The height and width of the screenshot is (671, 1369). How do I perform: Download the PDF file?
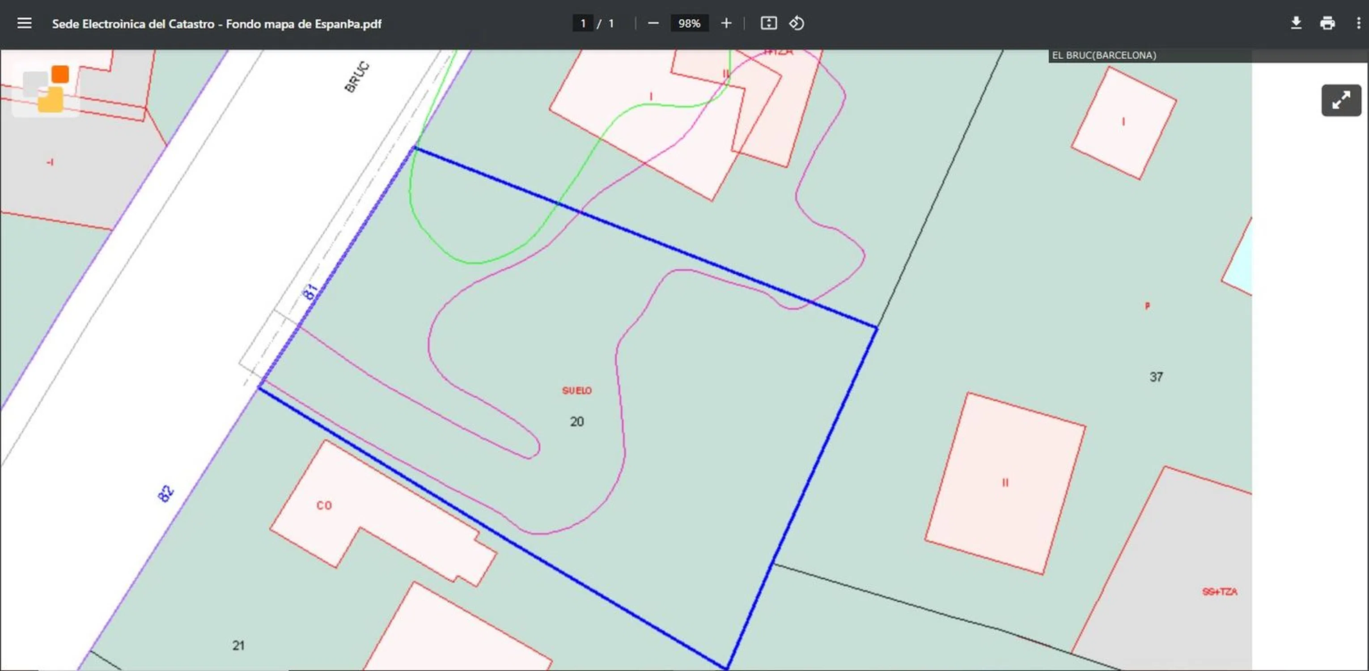point(1296,23)
